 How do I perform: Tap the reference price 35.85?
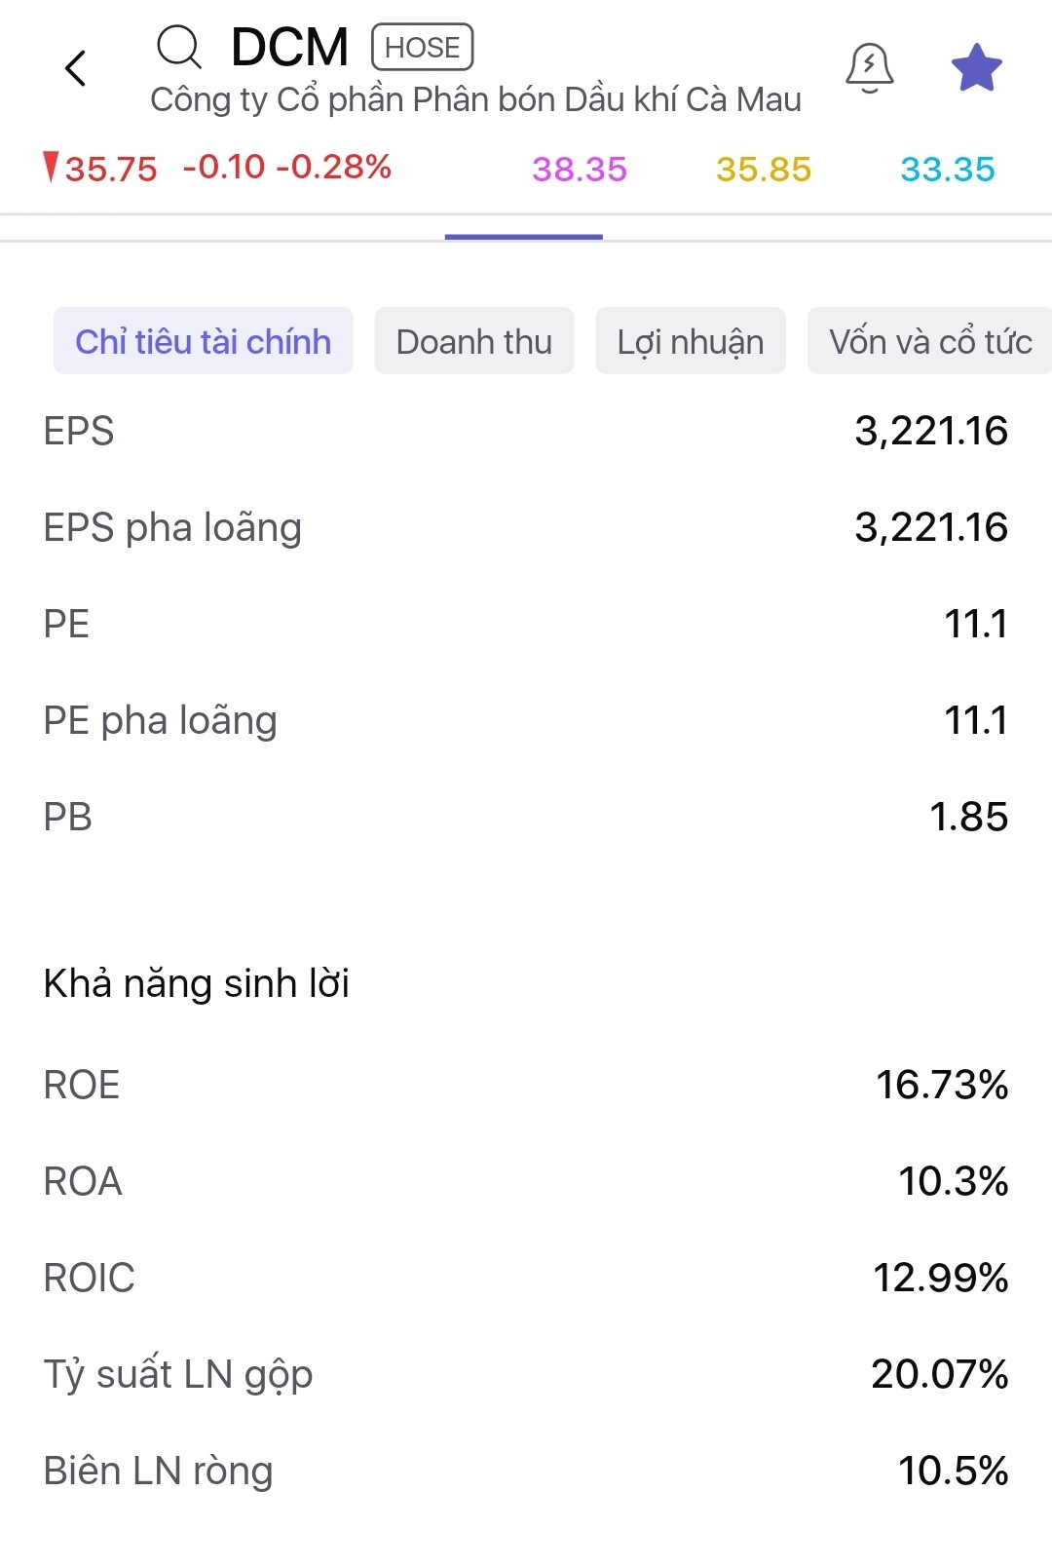(x=764, y=170)
